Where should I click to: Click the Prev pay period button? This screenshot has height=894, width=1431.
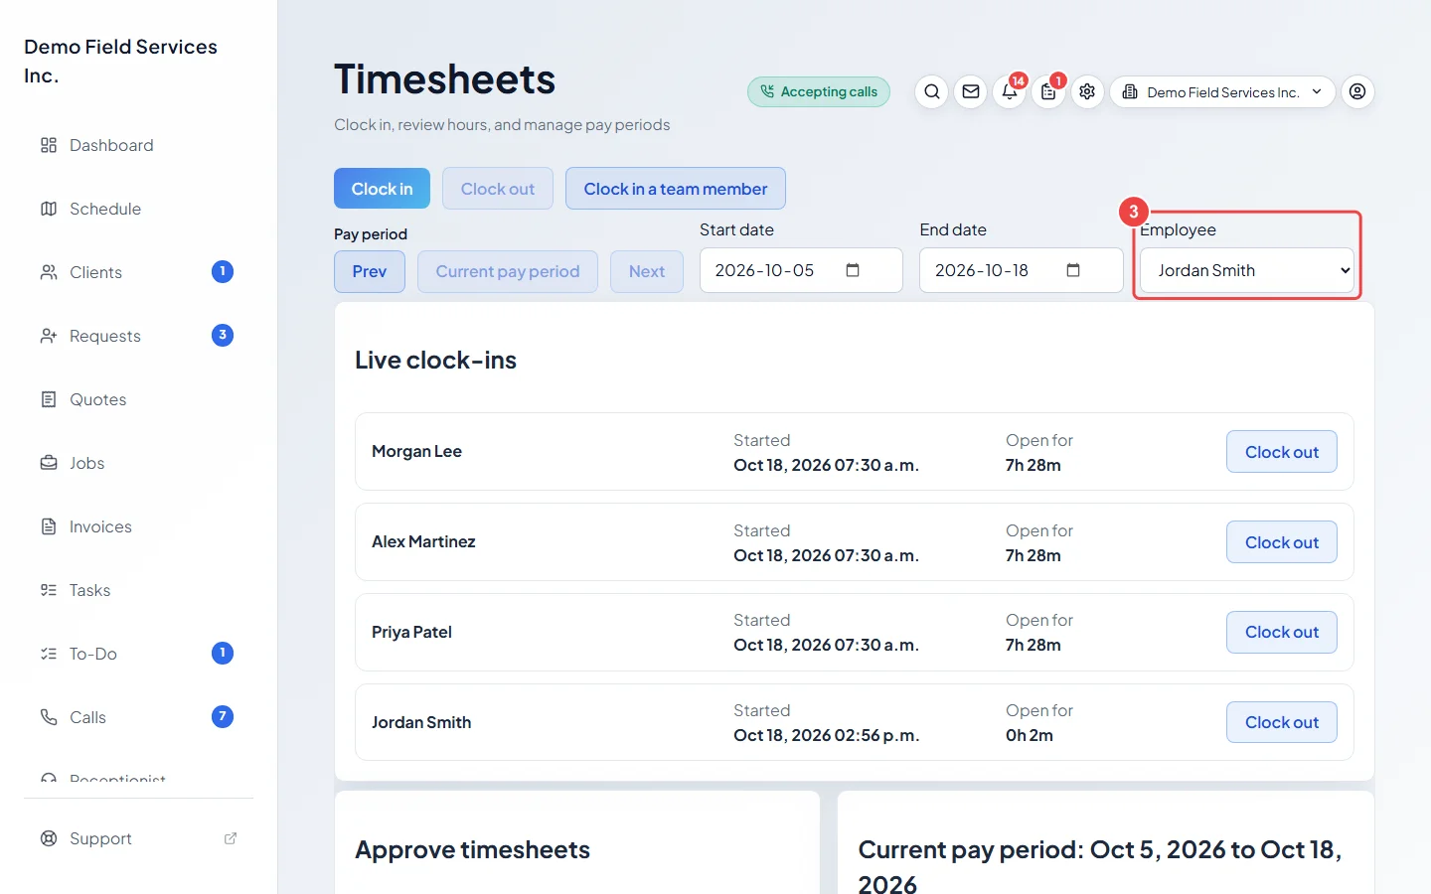[370, 271]
